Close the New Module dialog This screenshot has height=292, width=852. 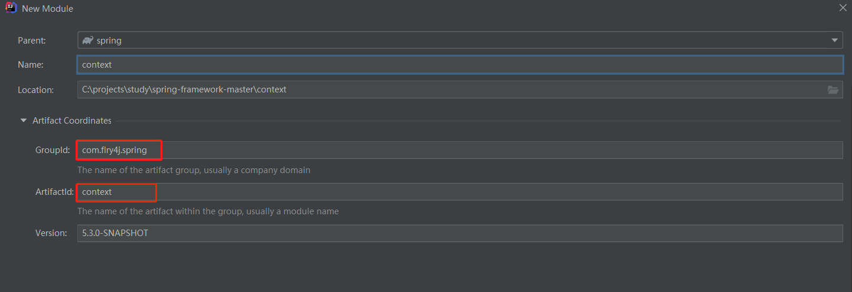tap(843, 8)
